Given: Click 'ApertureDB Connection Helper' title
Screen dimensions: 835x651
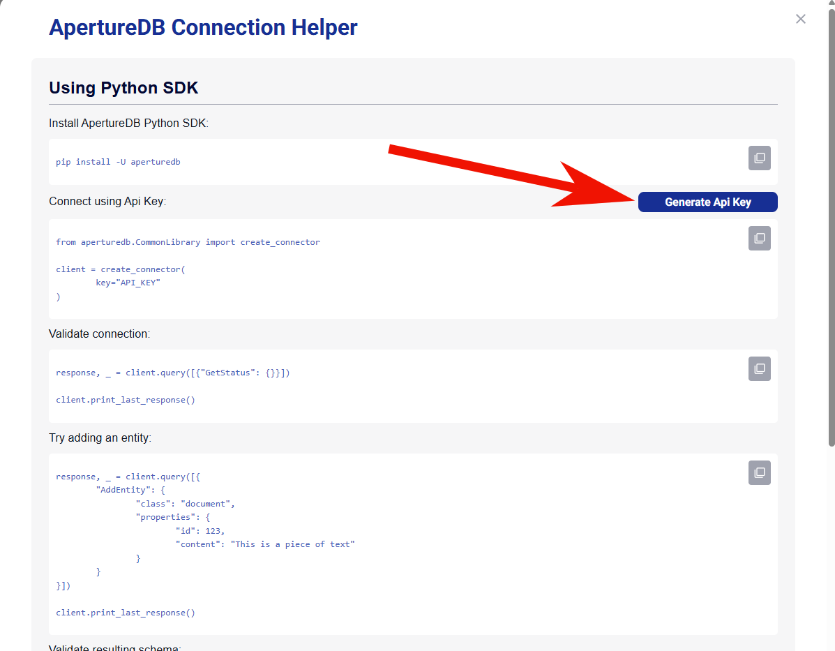Looking at the screenshot, I should [x=203, y=28].
